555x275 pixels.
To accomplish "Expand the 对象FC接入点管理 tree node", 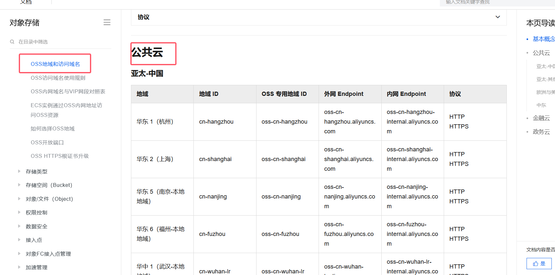I will [19, 254].
